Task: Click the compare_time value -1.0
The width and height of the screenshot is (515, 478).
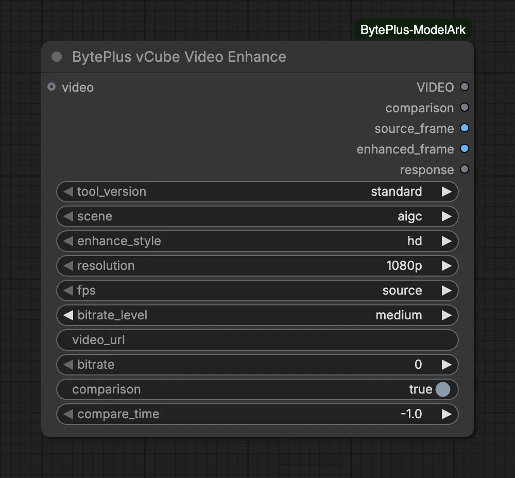Action: coord(411,414)
